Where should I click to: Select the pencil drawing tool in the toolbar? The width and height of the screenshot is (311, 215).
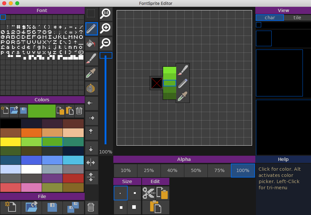(x=92, y=29)
